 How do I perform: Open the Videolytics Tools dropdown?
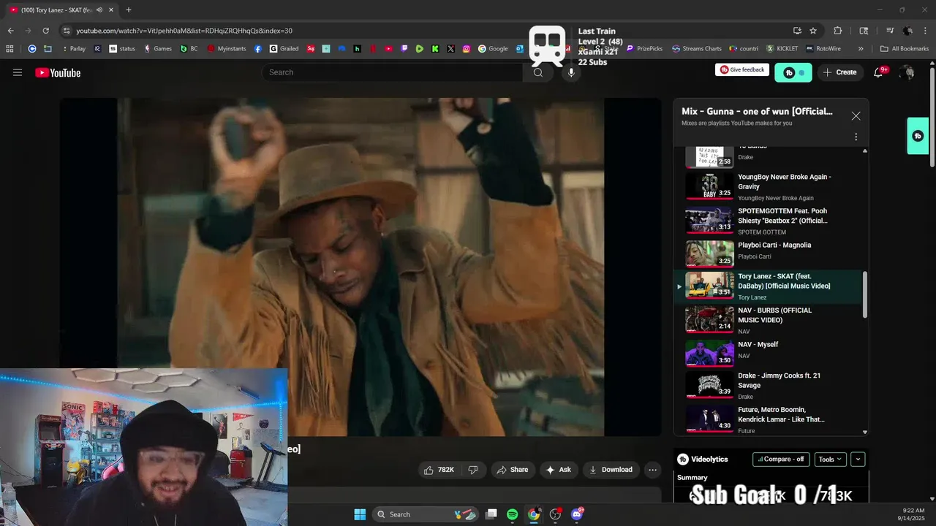click(830, 459)
